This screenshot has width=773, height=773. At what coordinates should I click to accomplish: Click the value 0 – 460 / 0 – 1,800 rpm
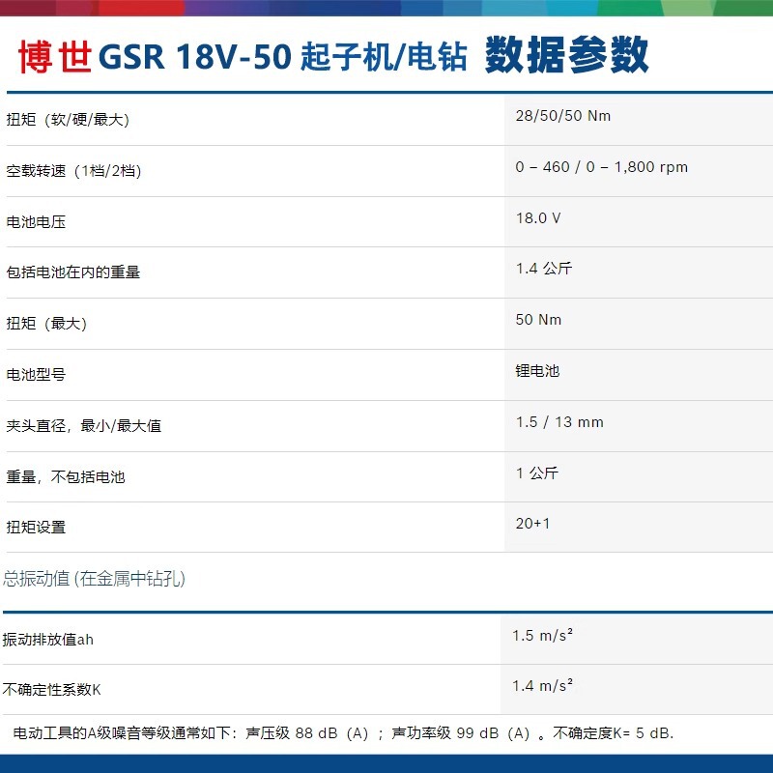601,167
